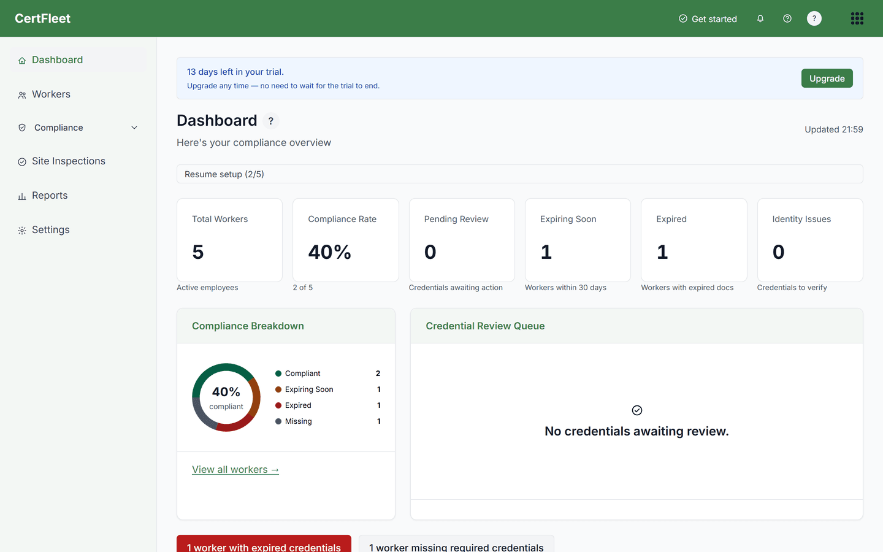
Task: Click the Settings gear icon in sidebar
Action: click(x=22, y=231)
